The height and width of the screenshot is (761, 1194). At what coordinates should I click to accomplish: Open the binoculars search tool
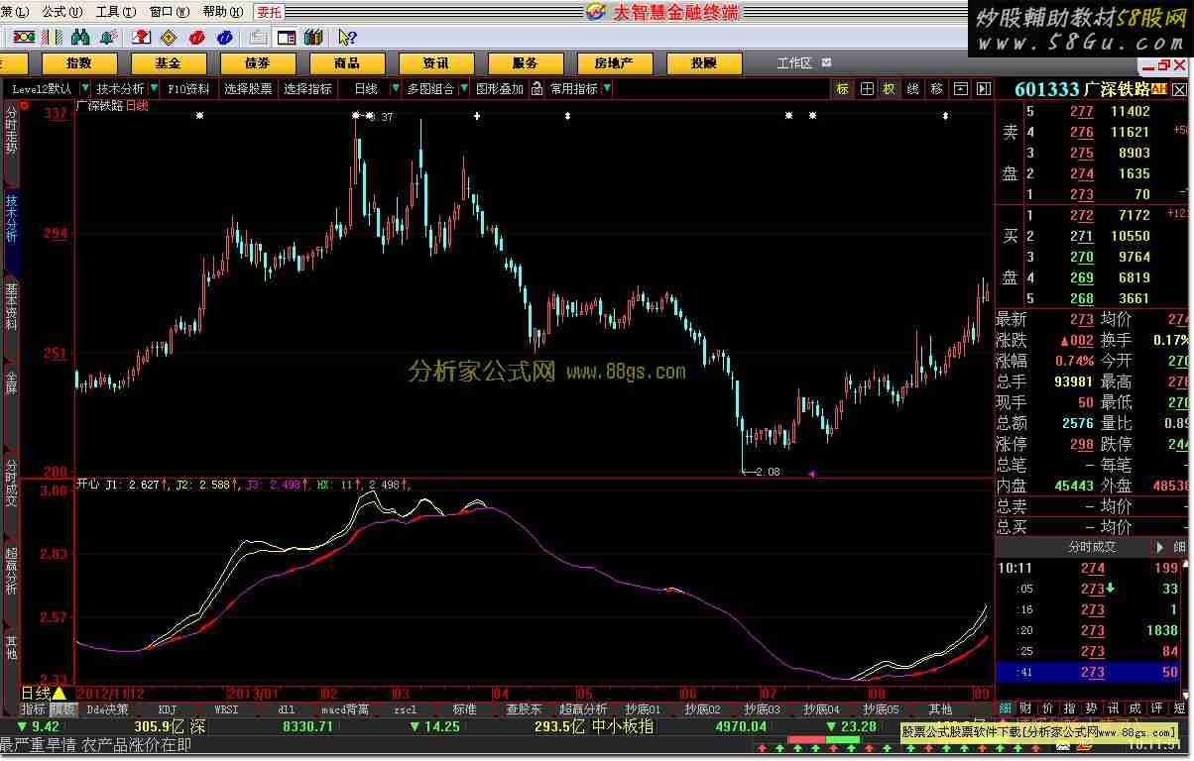80,37
